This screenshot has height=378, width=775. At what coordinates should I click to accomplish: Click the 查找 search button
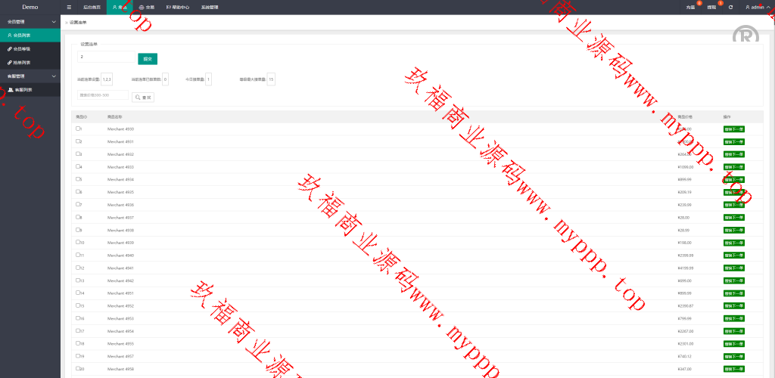(143, 97)
